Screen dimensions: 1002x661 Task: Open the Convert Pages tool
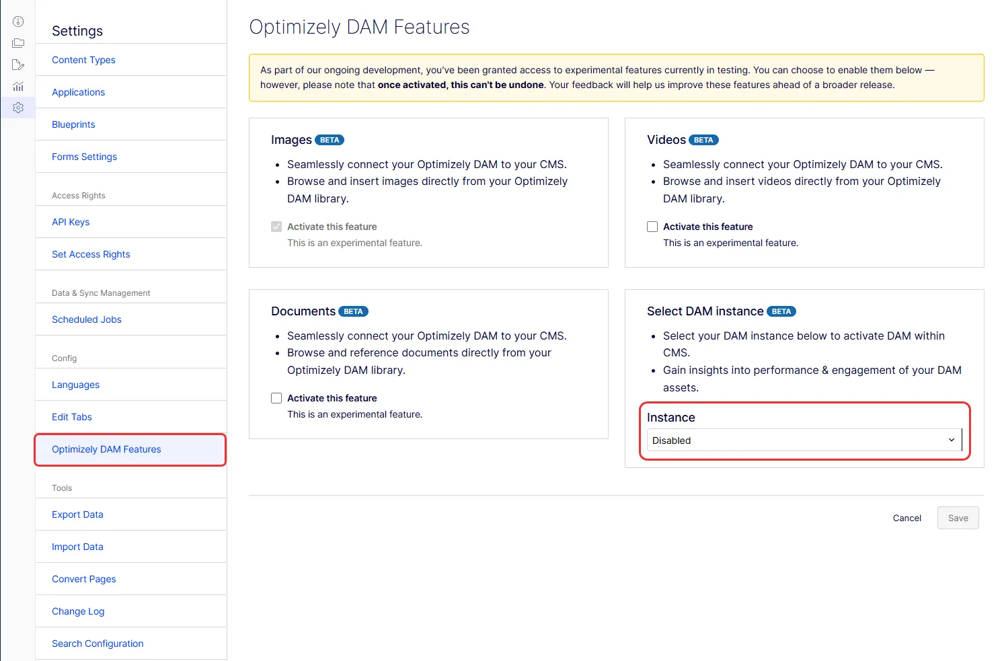pyautogui.click(x=84, y=579)
